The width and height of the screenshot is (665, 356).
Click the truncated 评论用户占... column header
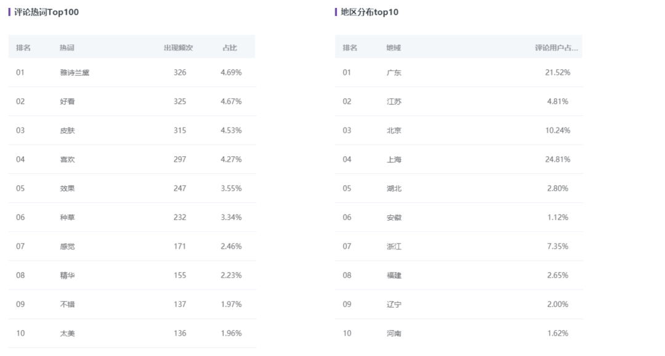(x=557, y=48)
